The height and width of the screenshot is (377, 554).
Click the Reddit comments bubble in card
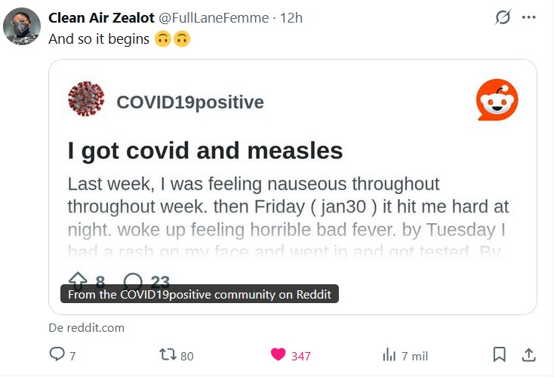tap(132, 280)
